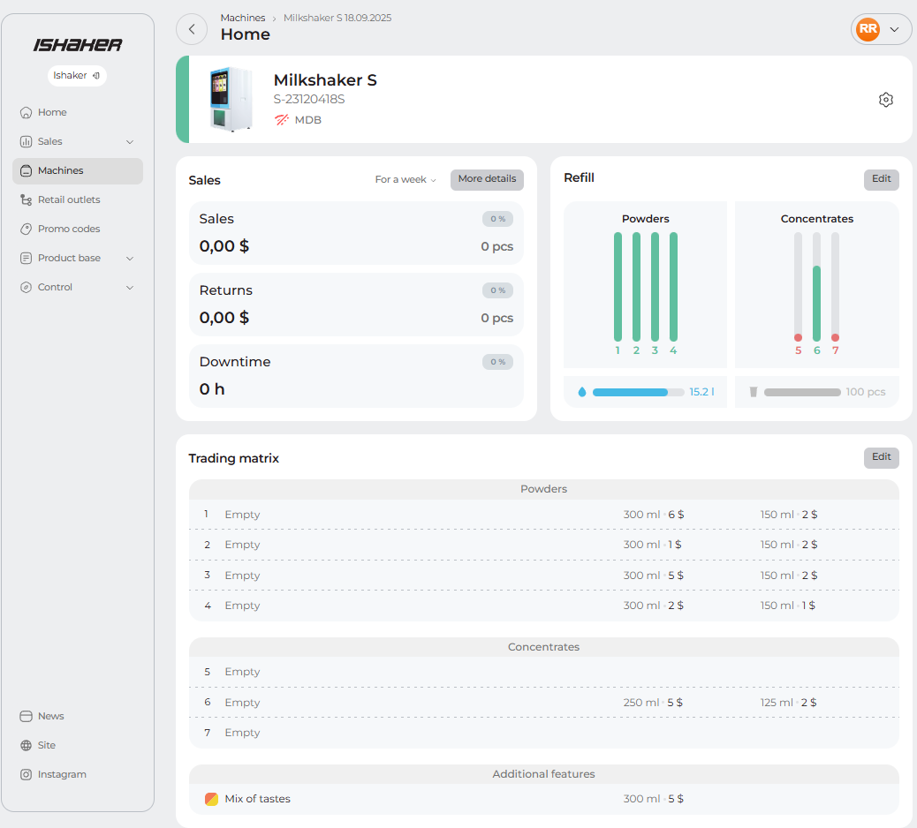Click Edit button in Refill panel

(x=881, y=179)
